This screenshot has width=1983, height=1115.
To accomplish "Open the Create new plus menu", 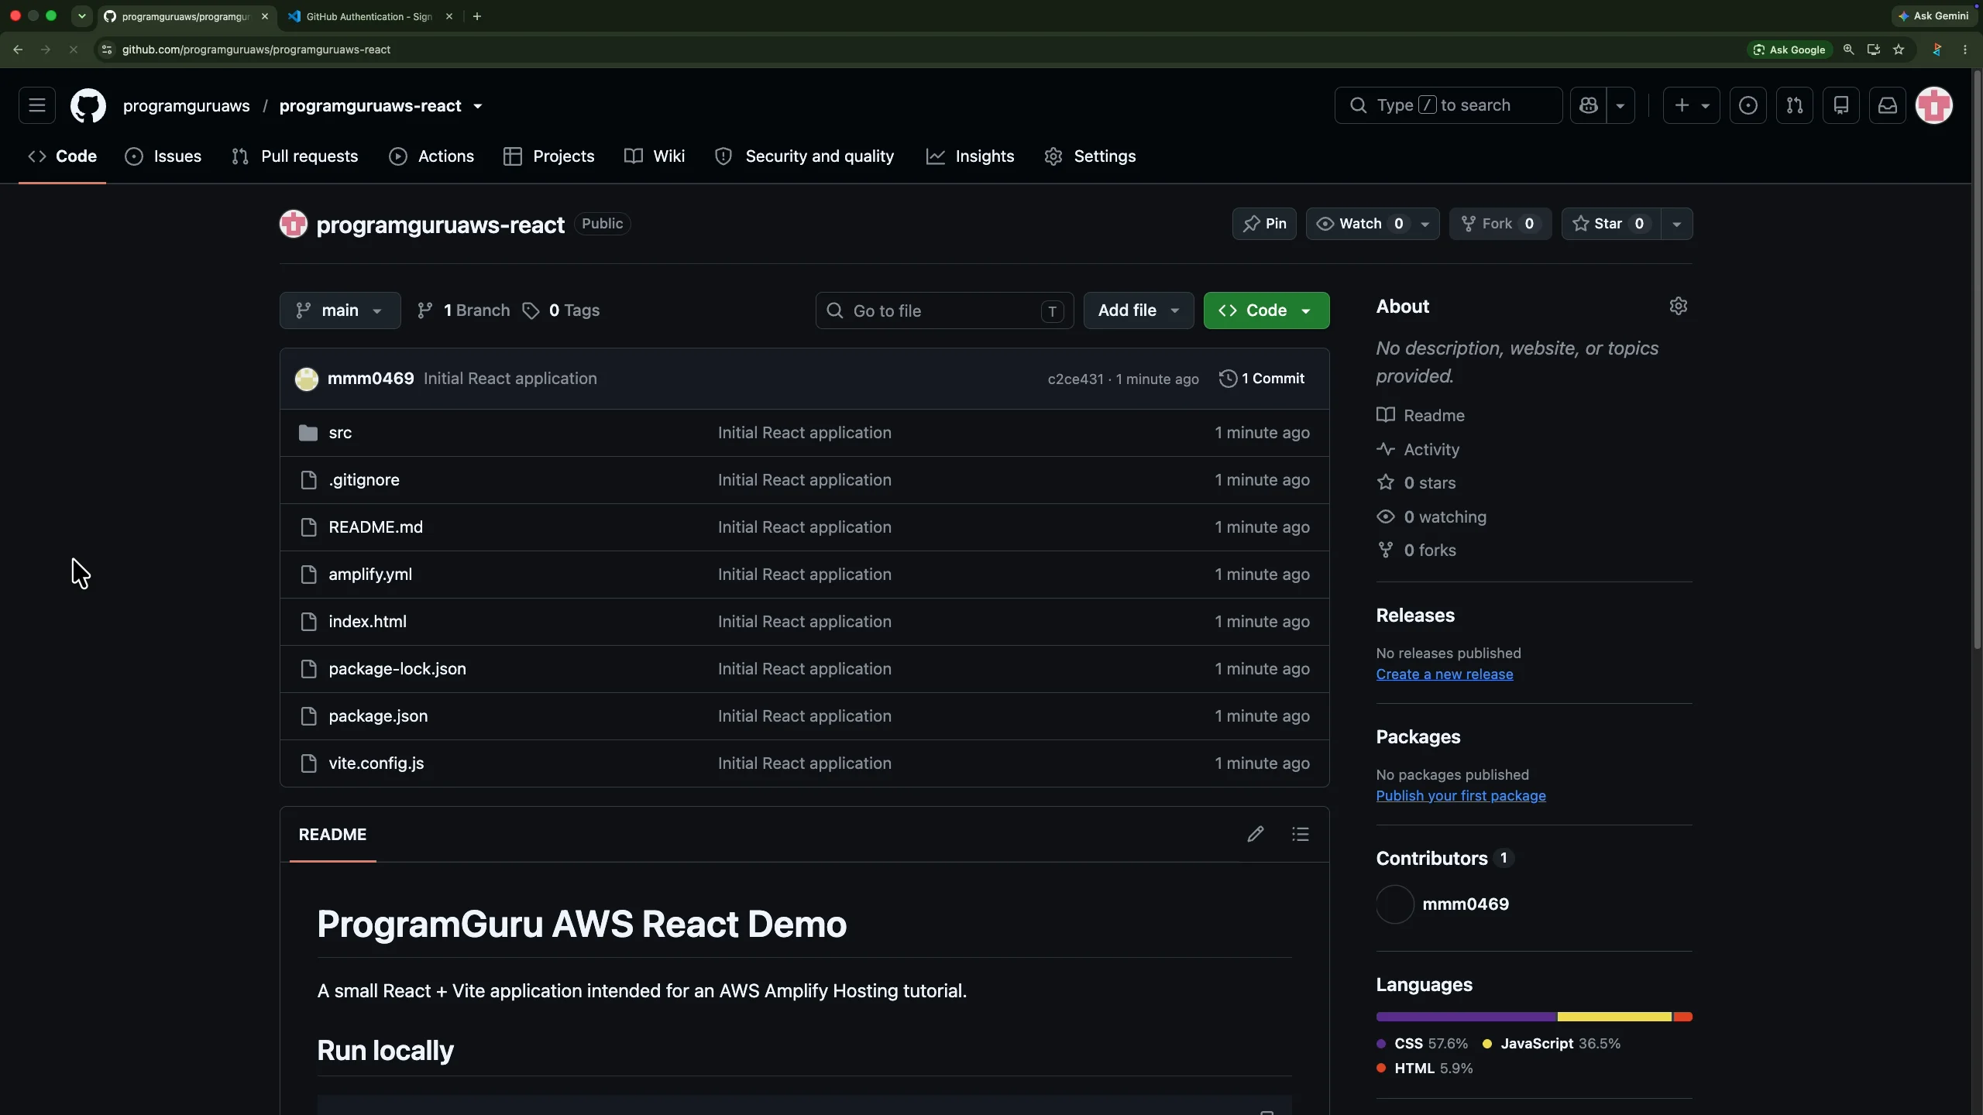I will (1691, 105).
